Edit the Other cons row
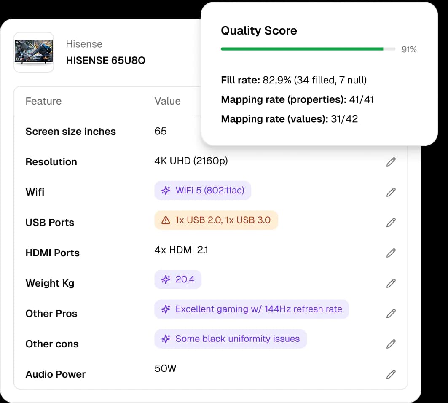The height and width of the screenshot is (403, 448). click(x=391, y=344)
